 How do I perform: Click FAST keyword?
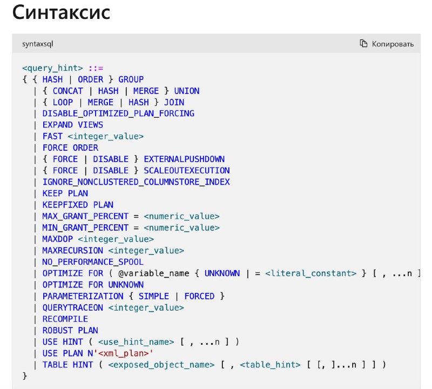click(52, 137)
